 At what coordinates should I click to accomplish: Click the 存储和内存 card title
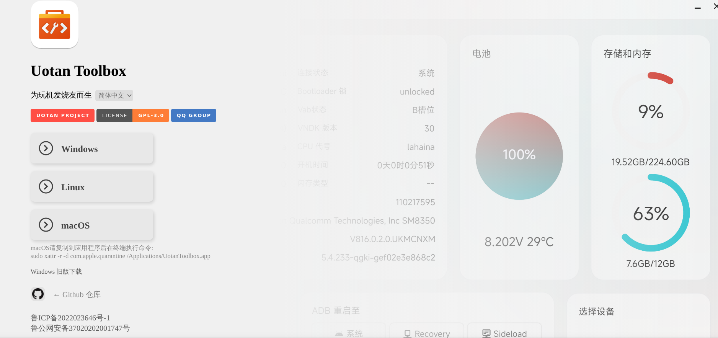(x=627, y=54)
